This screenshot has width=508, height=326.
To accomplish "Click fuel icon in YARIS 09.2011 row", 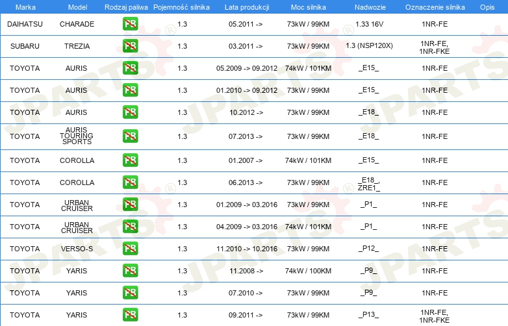I will pyautogui.click(x=130, y=315).
